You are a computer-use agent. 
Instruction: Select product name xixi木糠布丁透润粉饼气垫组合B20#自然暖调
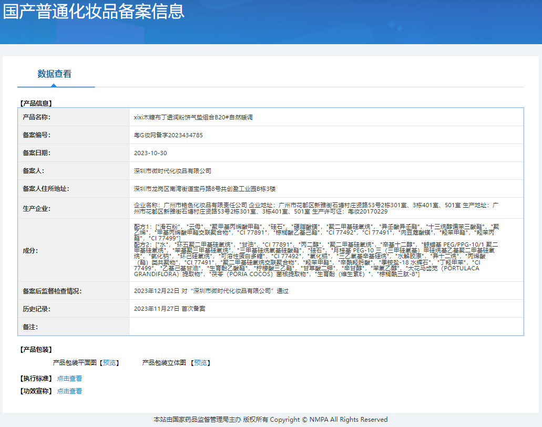[x=193, y=117]
